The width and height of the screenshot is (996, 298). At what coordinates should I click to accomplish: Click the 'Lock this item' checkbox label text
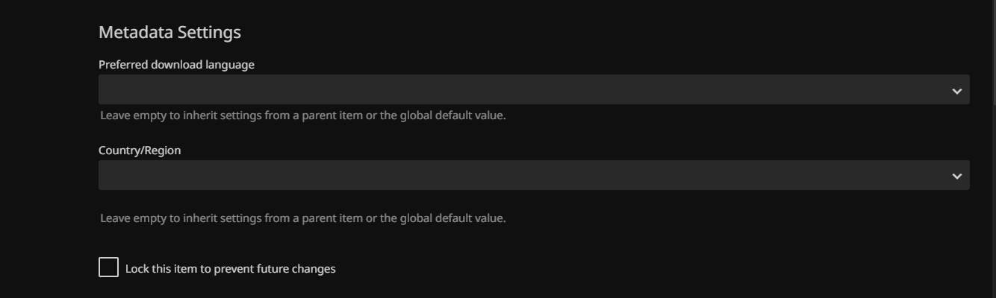(x=230, y=269)
